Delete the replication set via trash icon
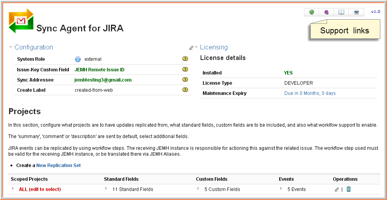 click(348, 189)
